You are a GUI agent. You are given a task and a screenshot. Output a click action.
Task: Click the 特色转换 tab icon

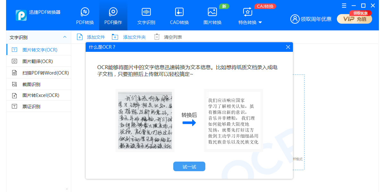(x=247, y=12)
